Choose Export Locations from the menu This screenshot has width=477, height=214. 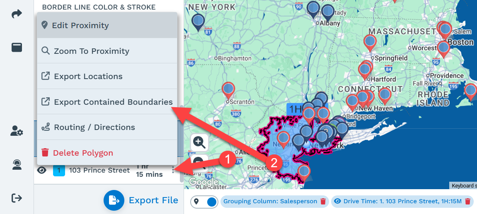(x=107, y=76)
